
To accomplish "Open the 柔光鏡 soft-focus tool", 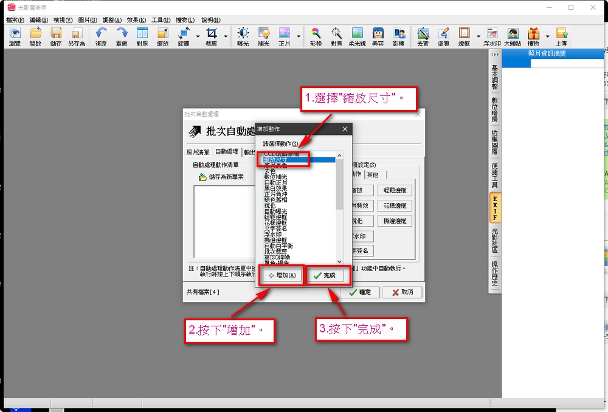I will click(358, 36).
